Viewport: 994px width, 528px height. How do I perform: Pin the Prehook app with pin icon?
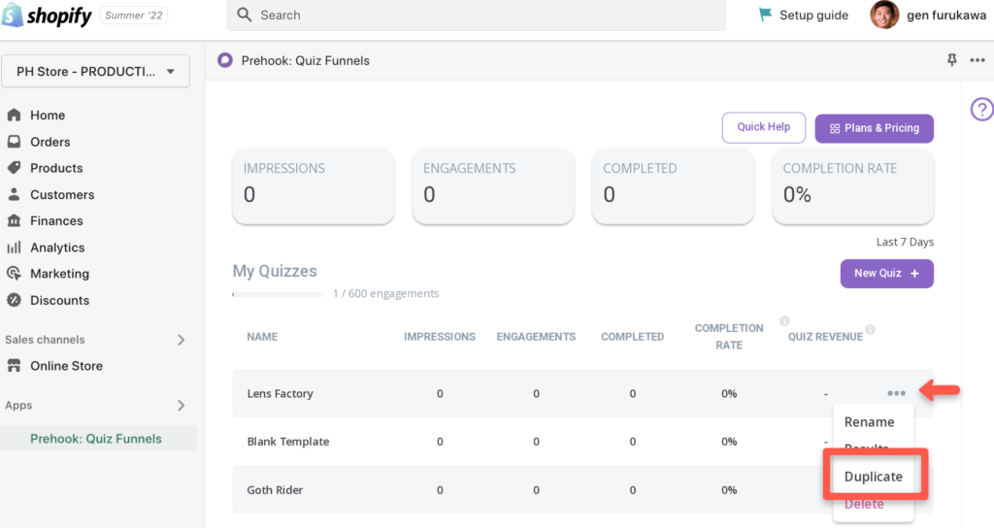[951, 59]
